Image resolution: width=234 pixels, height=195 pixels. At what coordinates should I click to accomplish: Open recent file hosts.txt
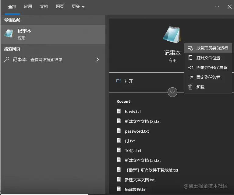click(133, 112)
